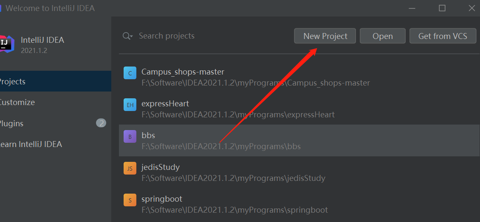Viewport: 480px width, 222px height.
Task: Click path ending myPrograms\Campus_shops-master
Action: coord(256,83)
